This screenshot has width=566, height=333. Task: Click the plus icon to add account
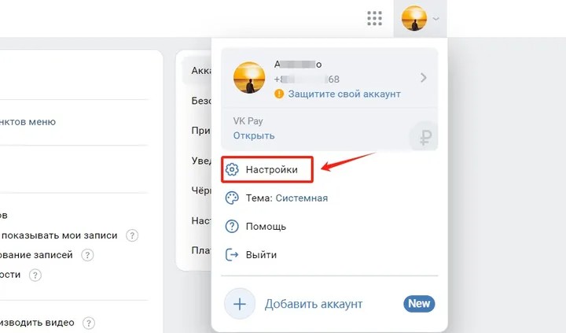click(240, 304)
